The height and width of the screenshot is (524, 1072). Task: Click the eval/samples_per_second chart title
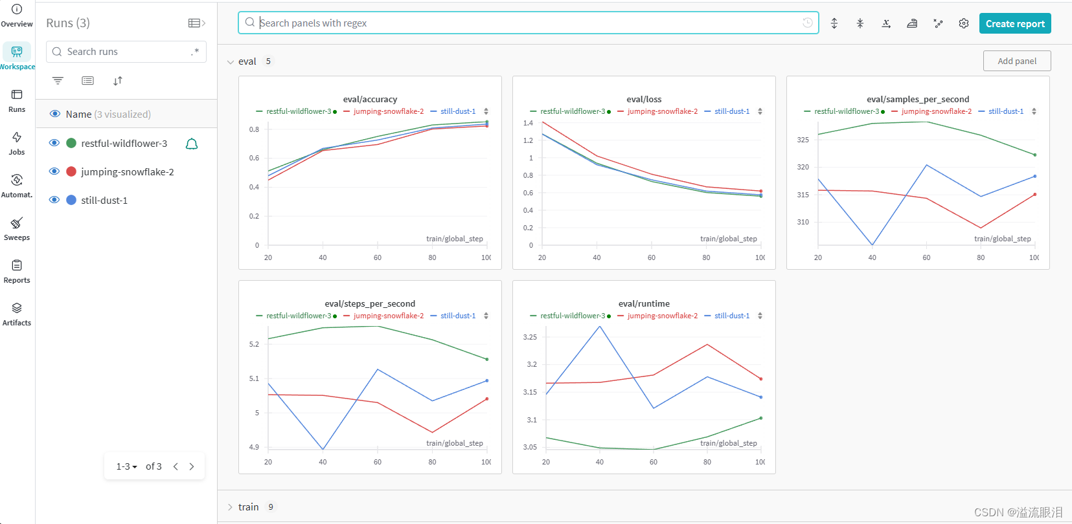pyautogui.click(x=918, y=99)
